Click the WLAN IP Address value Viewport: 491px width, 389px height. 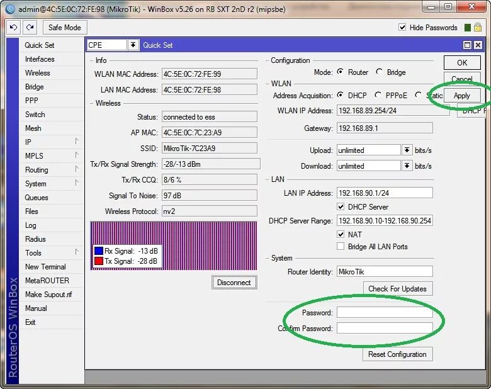pos(393,110)
